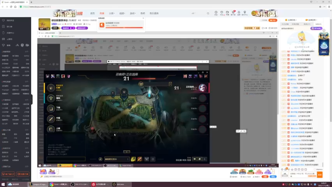Open the emote selector icon beside ward skin
Screen dimensions: 332x187
point(153,159)
